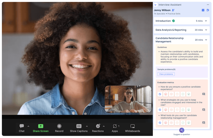The width and height of the screenshot is (213, 138).
Task: Expand the Introduction section
Action: (x=206, y=21)
